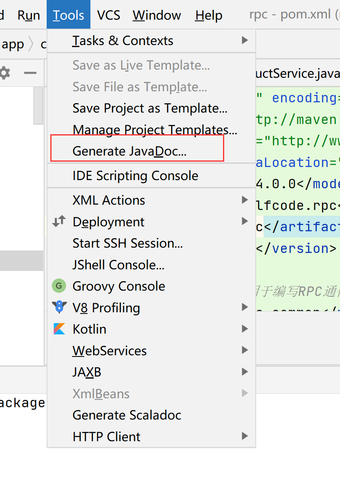Image resolution: width=340 pixels, height=485 pixels.
Task: Open the settings gear in the tool window
Action: (x=5, y=73)
